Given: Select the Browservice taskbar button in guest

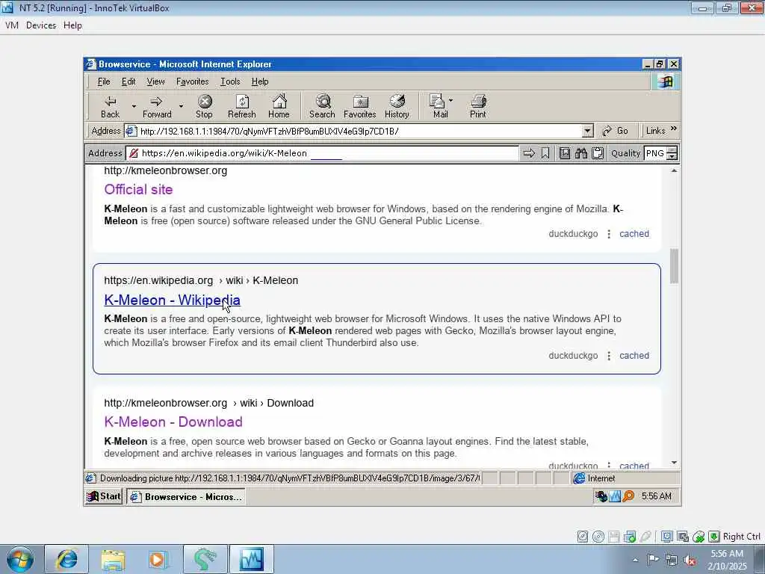Looking at the screenshot, I should tap(186, 496).
